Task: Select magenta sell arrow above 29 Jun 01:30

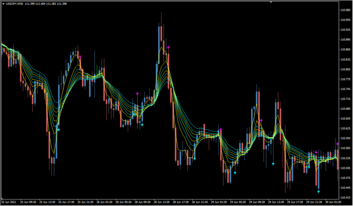Action: tap(221, 130)
